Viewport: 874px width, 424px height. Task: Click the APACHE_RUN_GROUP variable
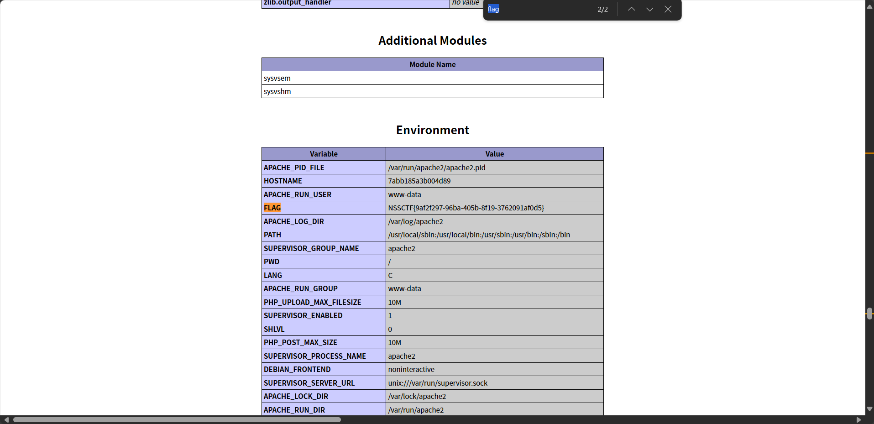(x=301, y=288)
